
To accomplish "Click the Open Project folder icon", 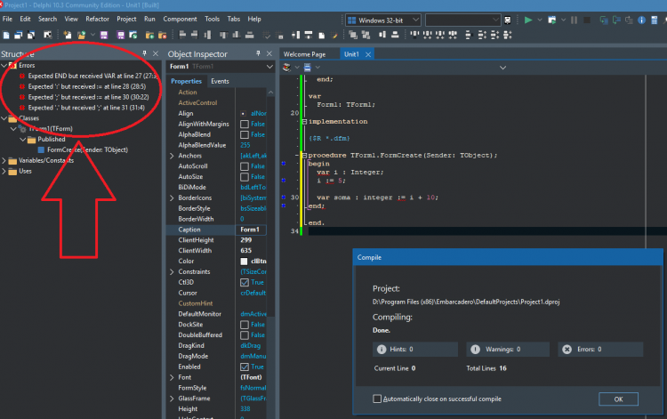I will pos(81,35).
